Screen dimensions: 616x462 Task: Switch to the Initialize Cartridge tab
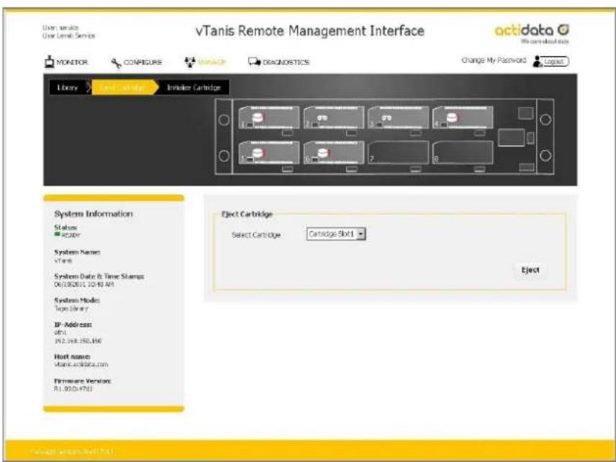[194, 87]
